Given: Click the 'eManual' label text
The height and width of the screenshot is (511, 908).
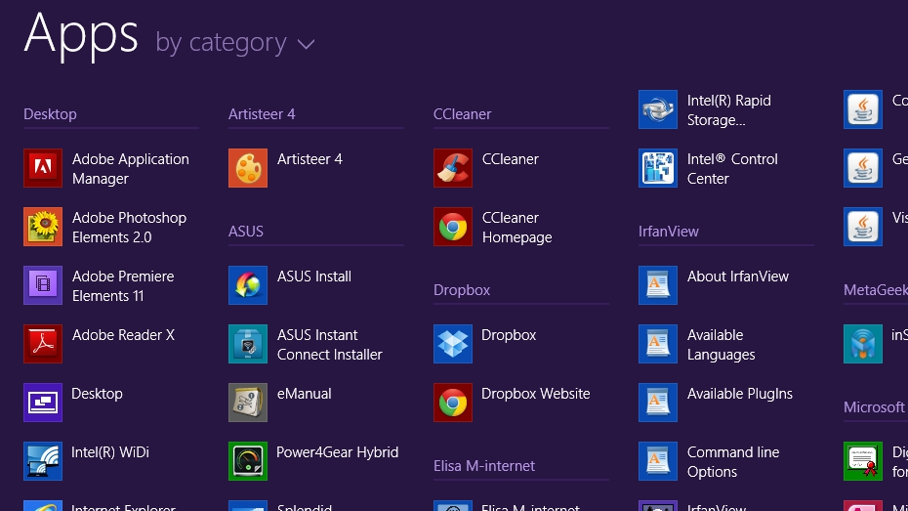Looking at the screenshot, I should (x=304, y=394).
